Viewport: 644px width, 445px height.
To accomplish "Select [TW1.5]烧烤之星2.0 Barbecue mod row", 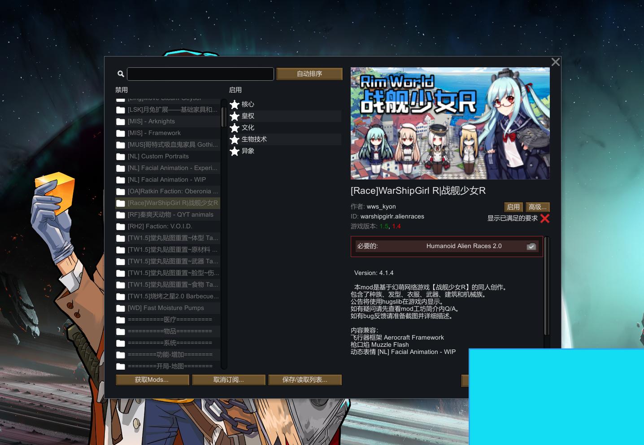I will pyautogui.click(x=168, y=297).
